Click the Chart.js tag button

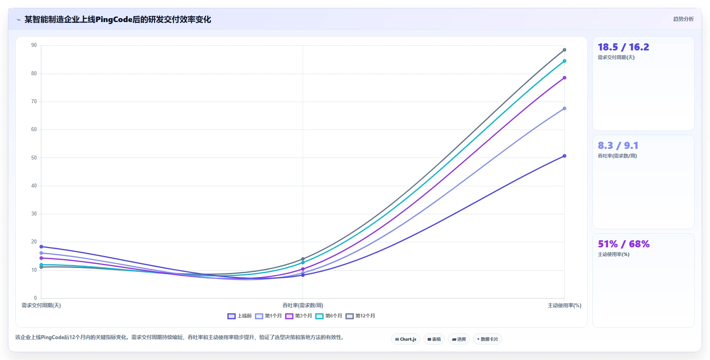point(406,339)
